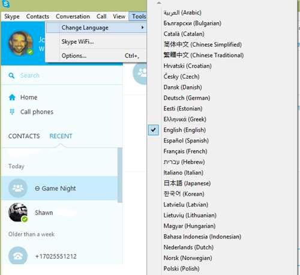Switch to the RECENT tab
The image size is (300, 275).
pyautogui.click(x=61, y=136)
